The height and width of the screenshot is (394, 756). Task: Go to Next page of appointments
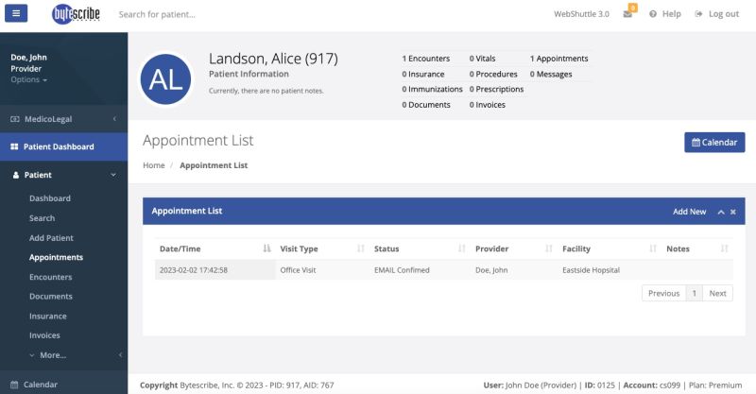tap(717, 293)
